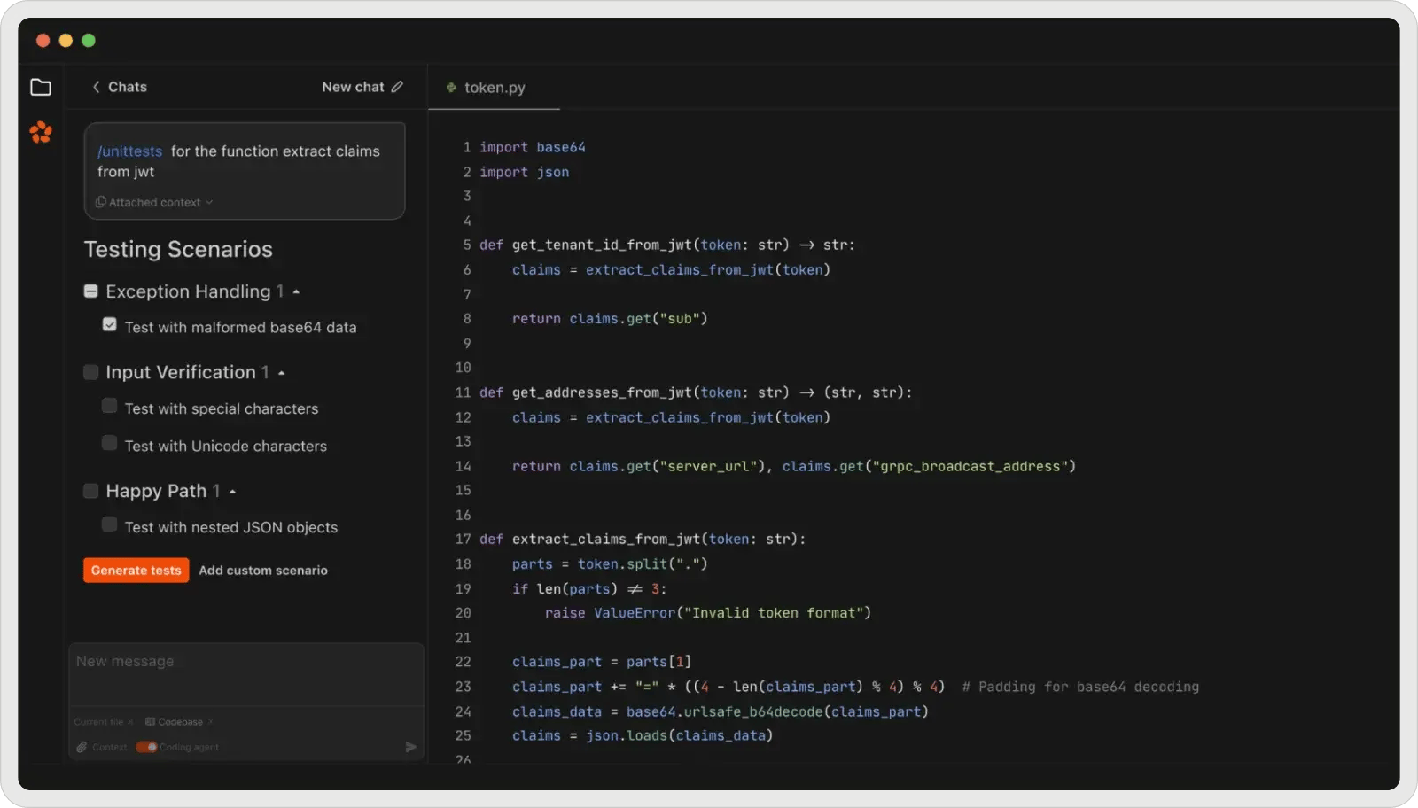Start a new chat with the pencil icon
The image size is (1418, 808).
pos(398,87)
